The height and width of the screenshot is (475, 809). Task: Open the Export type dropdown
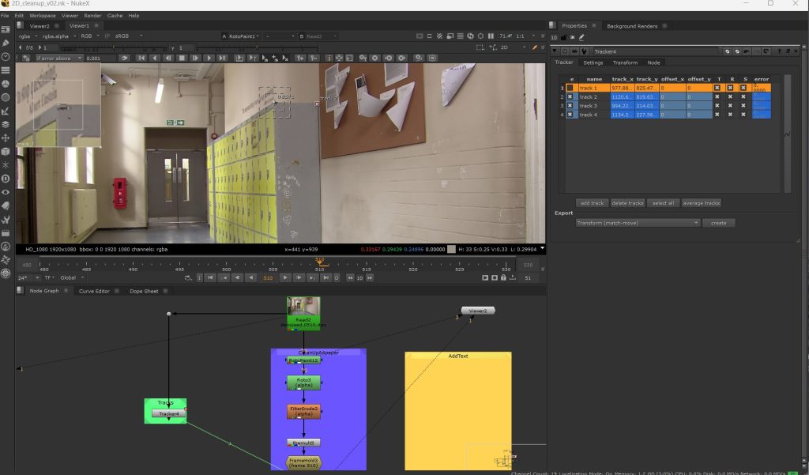pos(638,223)
